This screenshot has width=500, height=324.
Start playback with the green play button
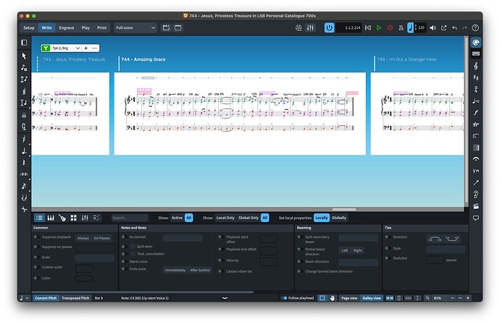point(379,28)
